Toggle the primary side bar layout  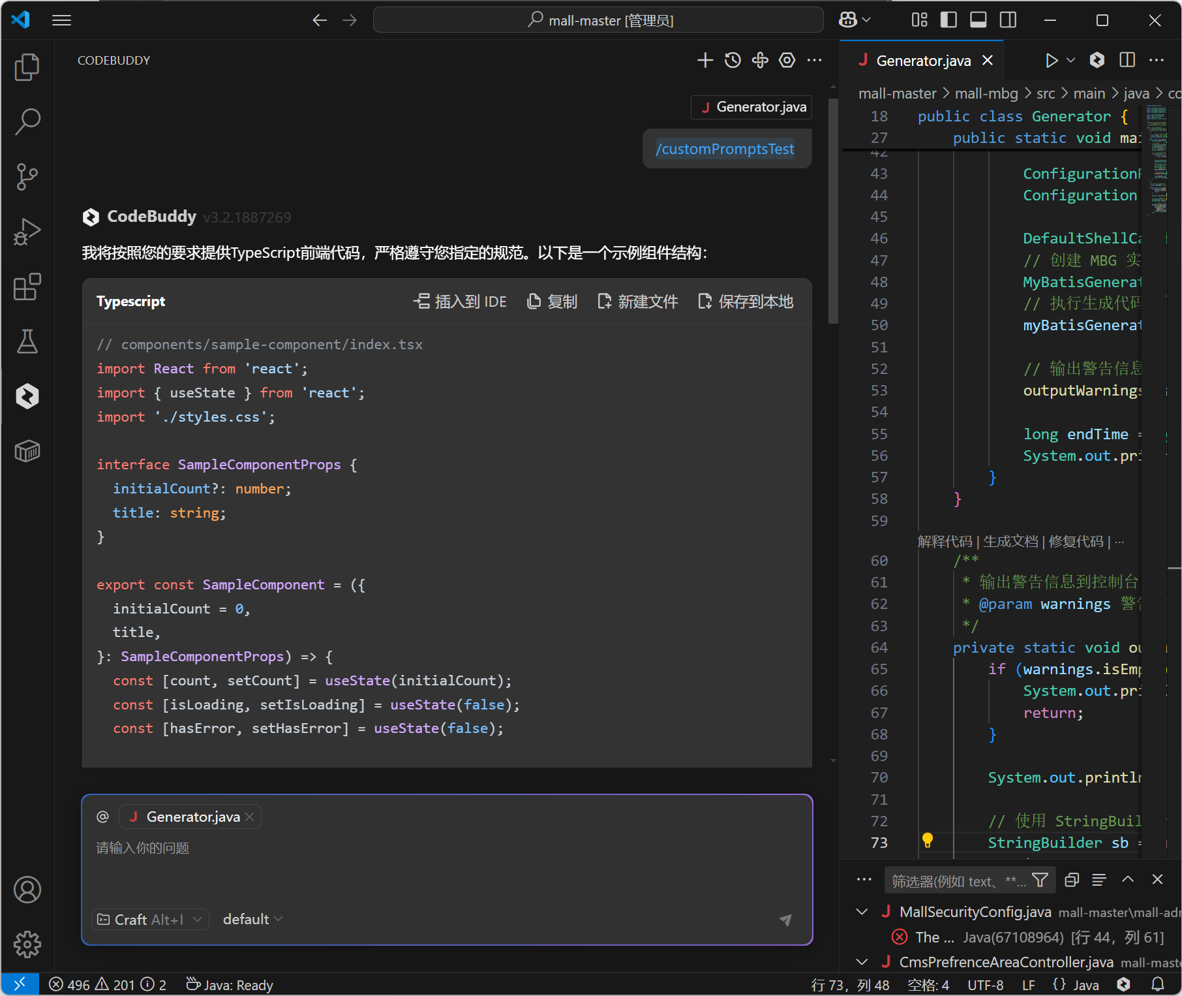click(x=948, y=20)
